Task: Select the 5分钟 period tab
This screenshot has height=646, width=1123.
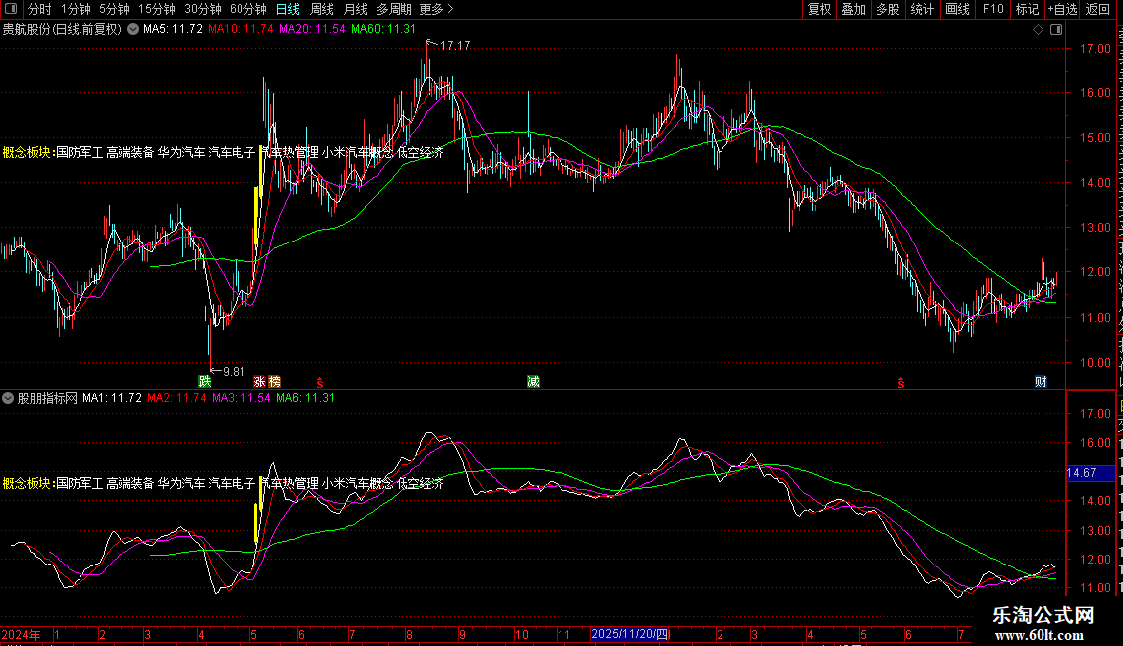Action: point(114,9)
